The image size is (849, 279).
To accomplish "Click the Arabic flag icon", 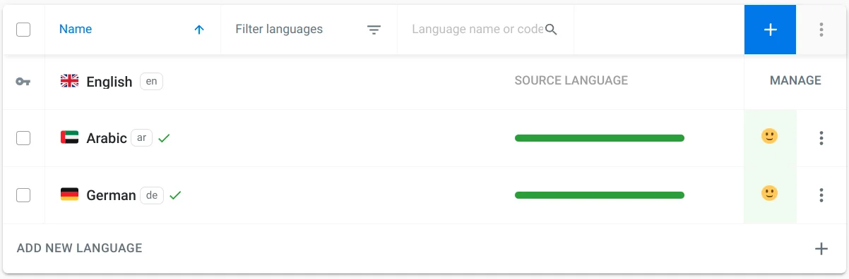I will (69, 138).
